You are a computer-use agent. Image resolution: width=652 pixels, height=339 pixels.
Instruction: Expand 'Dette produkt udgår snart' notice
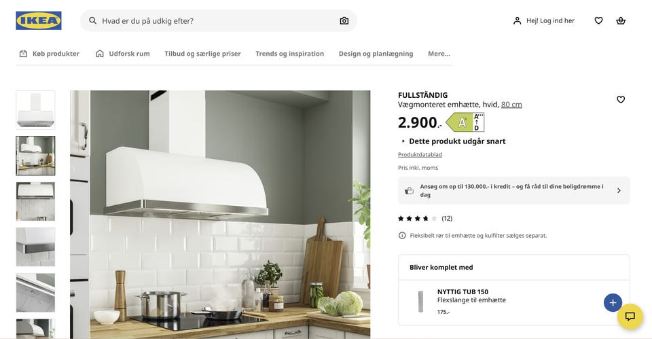453,141
